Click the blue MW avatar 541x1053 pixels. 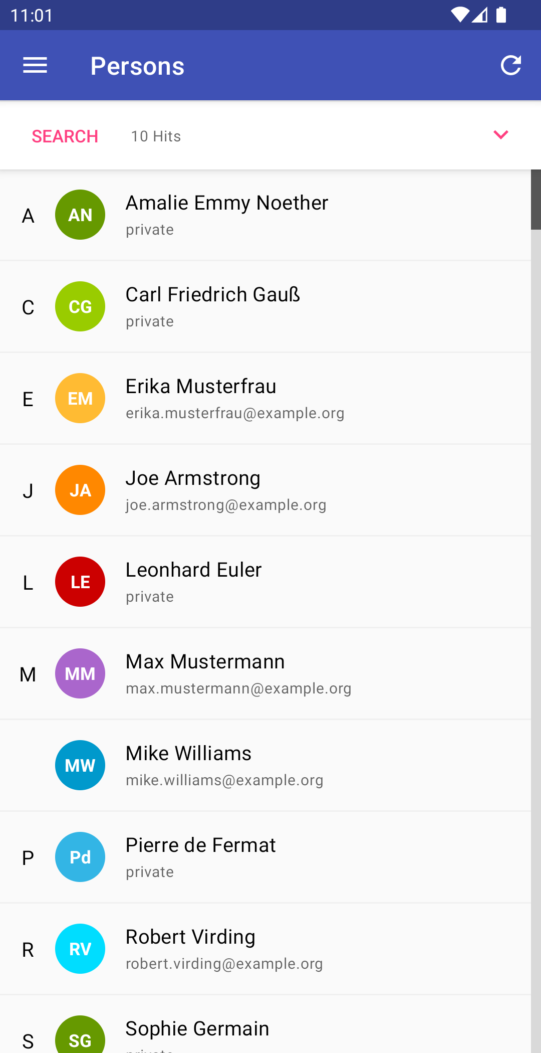coord(80,765)
